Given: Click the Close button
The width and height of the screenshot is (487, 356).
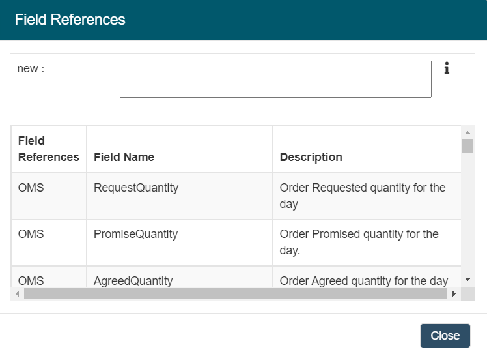Looking at the screenshot, I should [445, 335].
